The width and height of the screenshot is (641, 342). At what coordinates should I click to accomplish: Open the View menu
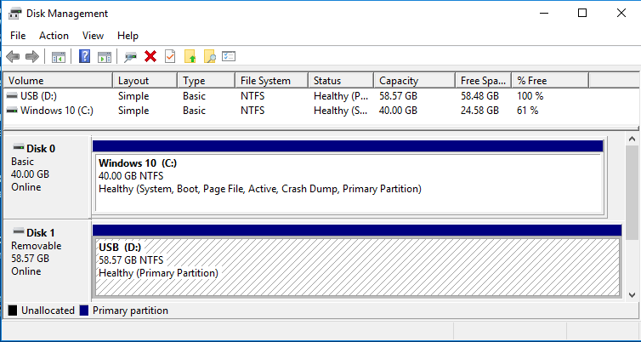93,36
